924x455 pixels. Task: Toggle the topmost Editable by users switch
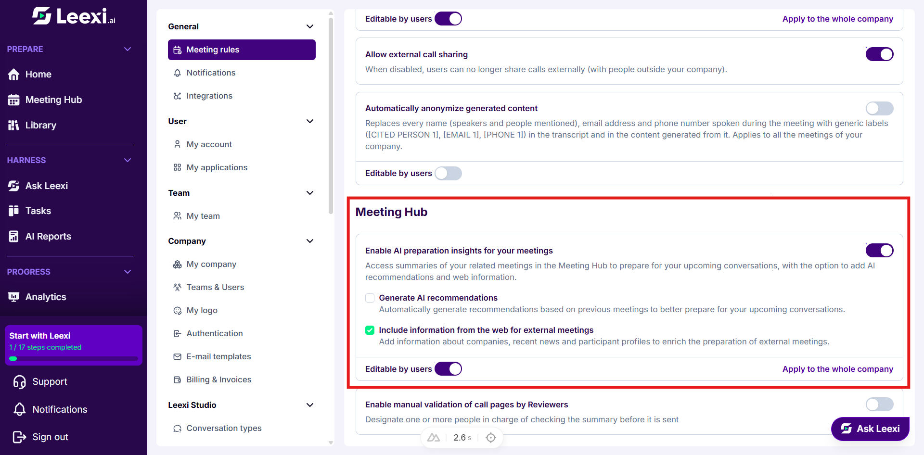(x=448, y=19)
